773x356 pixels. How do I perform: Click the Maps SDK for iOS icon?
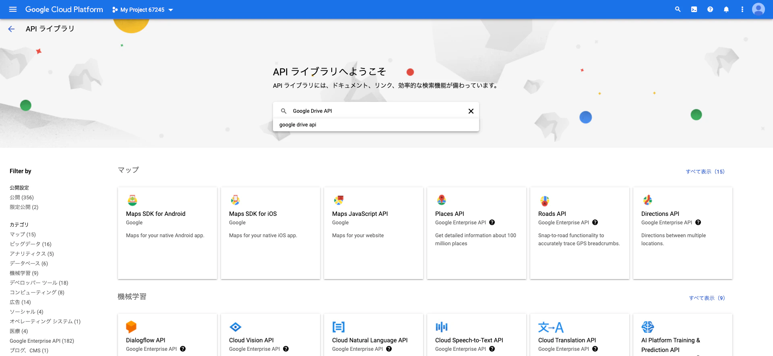235,200
